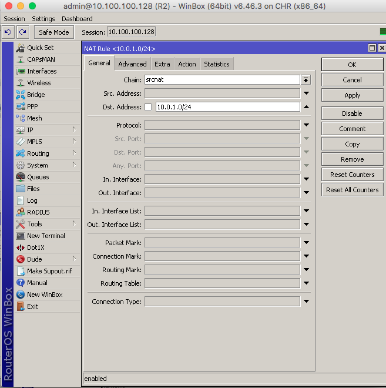This screenshot has height=388, width=386.
Task: Click the Routing menu icon
Action: pos(21,153)
